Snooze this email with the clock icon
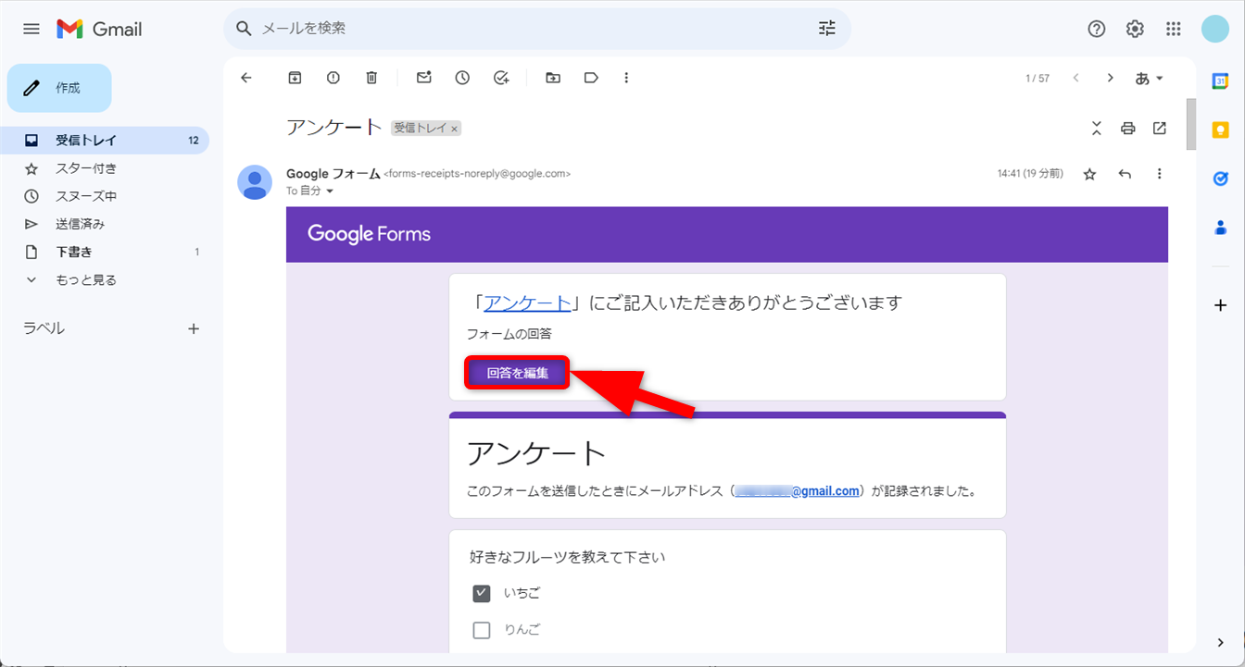The height and width of the screenshot is (667, 1245). click(x=462, y=78)
